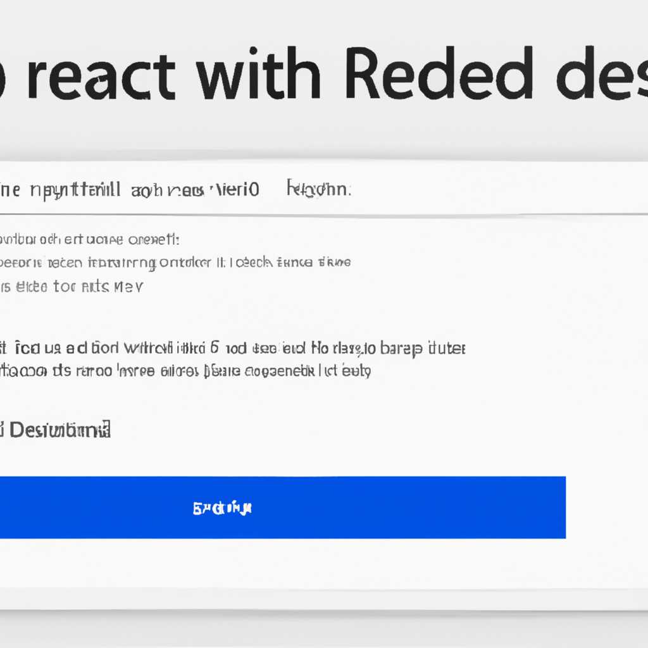Screen dimensions: 648x648
Task: Click the "eulty" word ending the second dark line
Action: pos(356,371)
